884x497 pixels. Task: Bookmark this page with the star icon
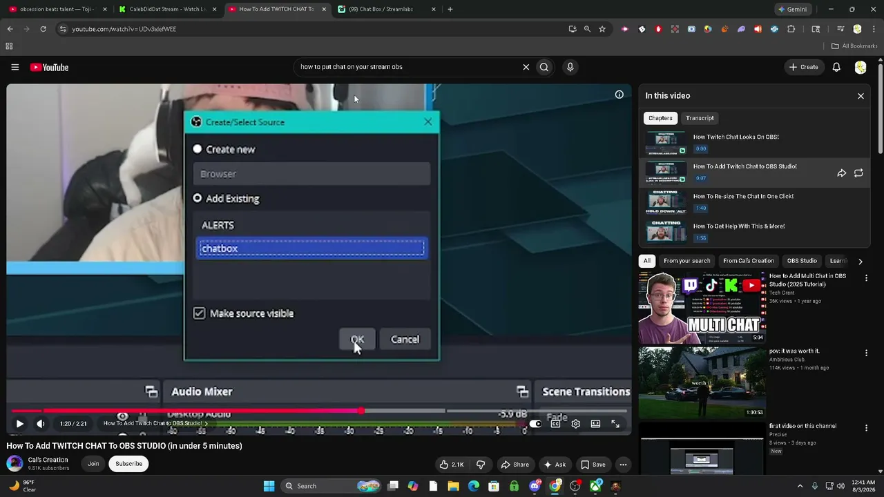click(x=602, y=29)
